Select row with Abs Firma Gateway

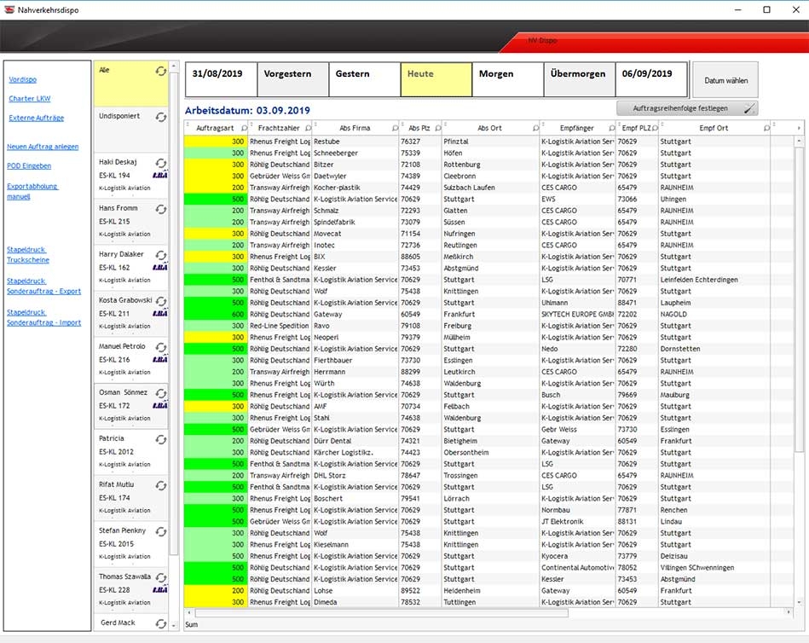coord(489,315)
